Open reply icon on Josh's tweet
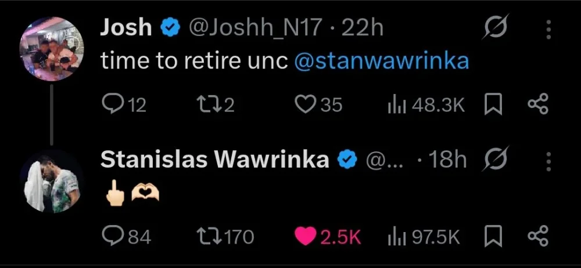This screenshot has width=581, height=268. coord(111,105)
